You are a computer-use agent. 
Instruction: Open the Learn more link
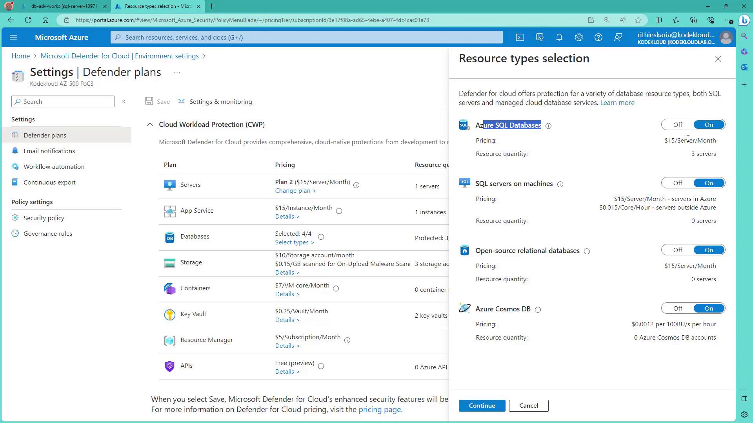click(x=617, y=103)
